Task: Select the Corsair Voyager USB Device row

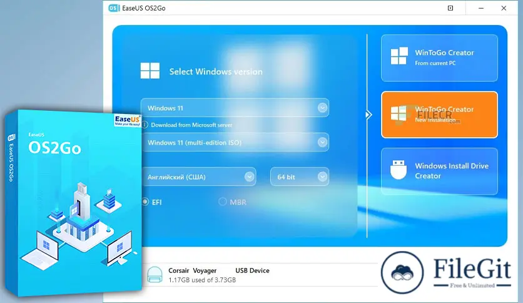Action: [x=261, y=275]
